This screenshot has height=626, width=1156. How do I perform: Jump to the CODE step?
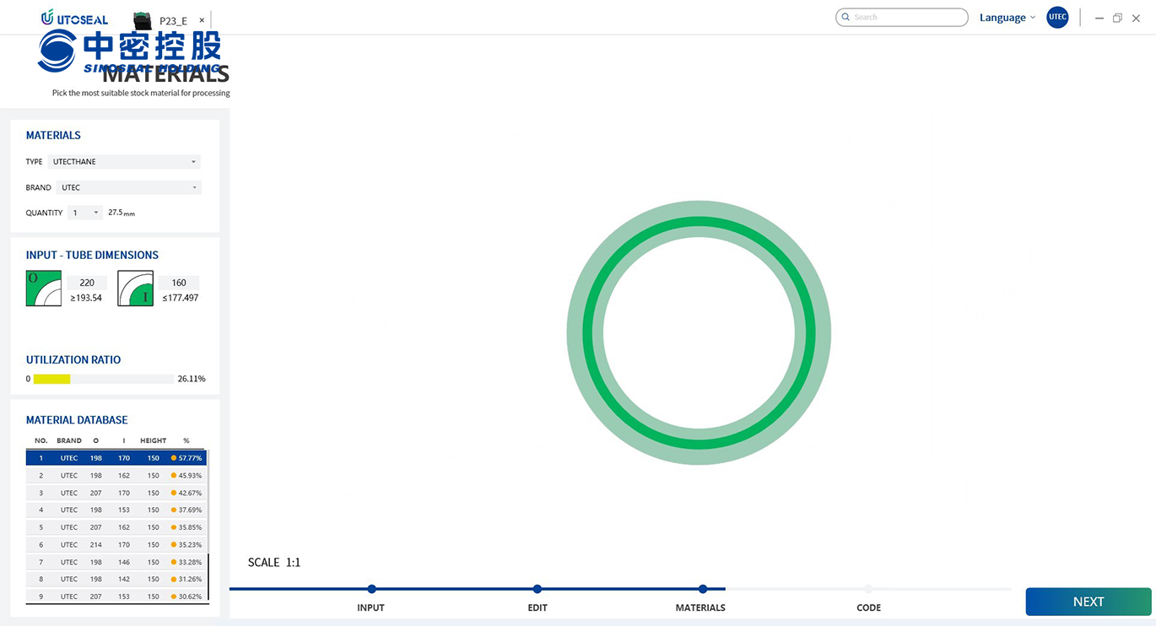(x=868, y=589)
